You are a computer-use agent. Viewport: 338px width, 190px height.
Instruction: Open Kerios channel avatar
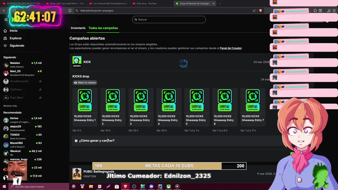click(6, 120)
